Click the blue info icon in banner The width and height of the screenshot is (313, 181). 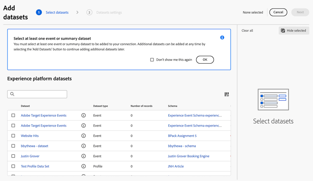click(222, 37)
